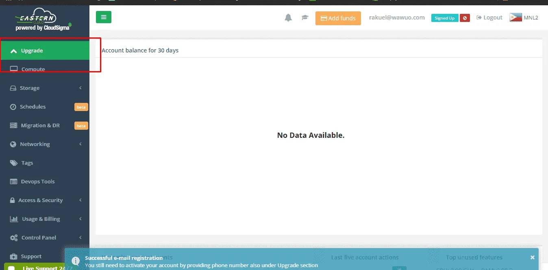548x270 pixels.
Task: Click the Tags label icon
Action: point(14,163)
